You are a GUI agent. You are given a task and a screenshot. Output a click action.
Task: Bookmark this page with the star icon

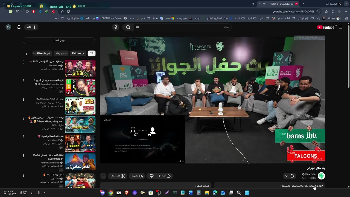(x=62, y=11)
